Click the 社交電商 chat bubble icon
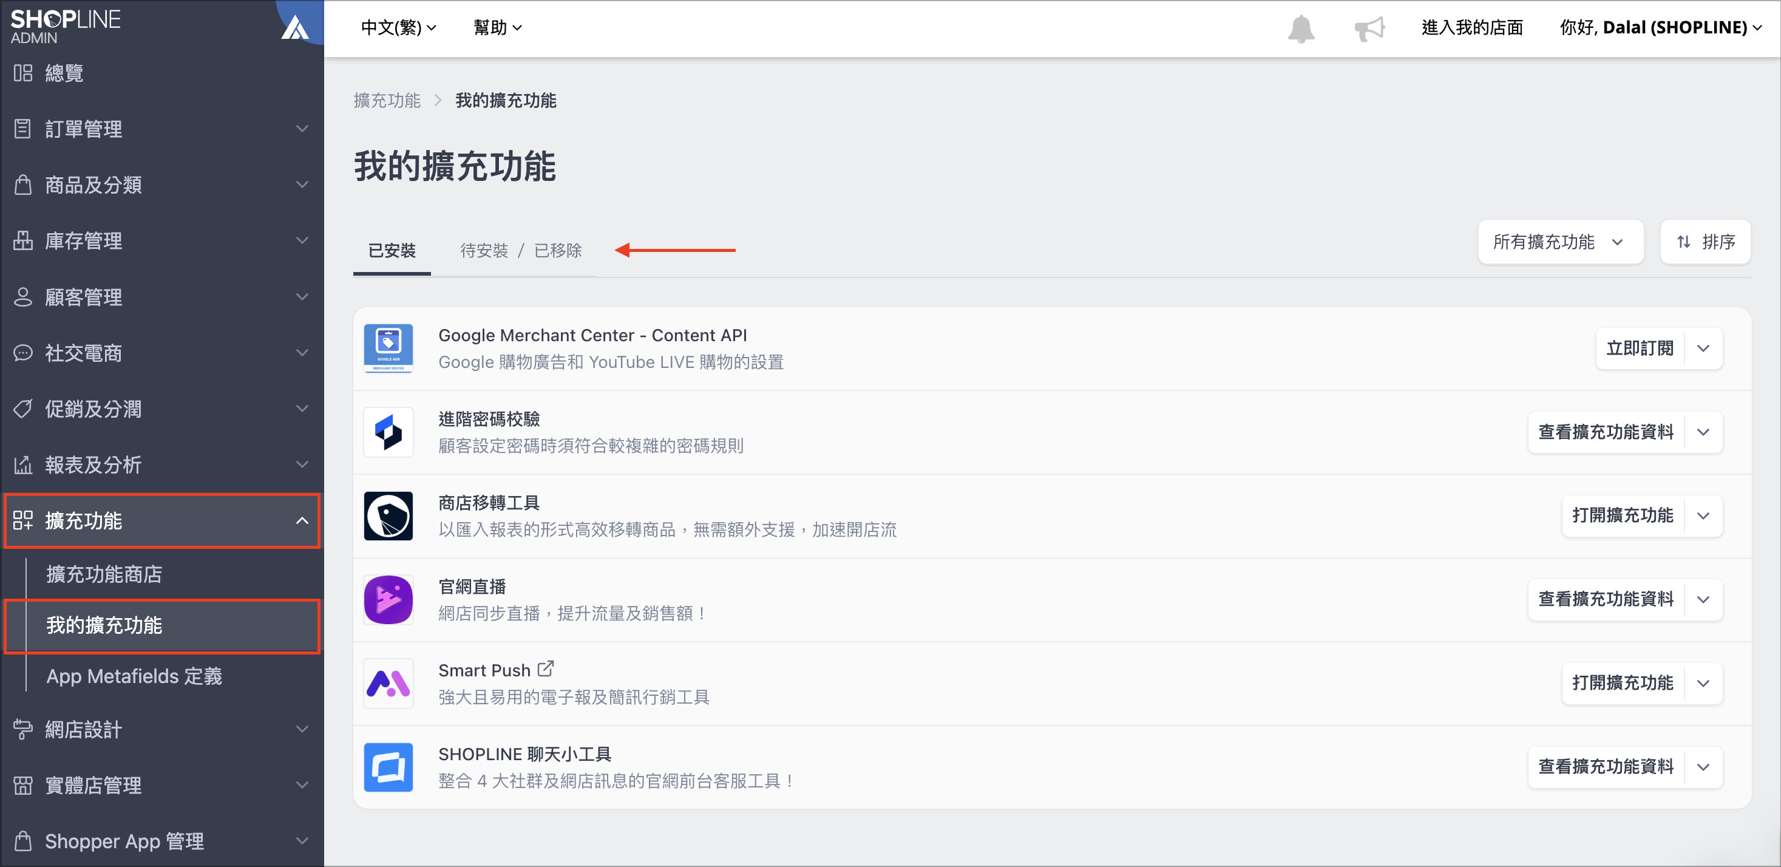The image size is (1781, 867). (x=23, y=353)
